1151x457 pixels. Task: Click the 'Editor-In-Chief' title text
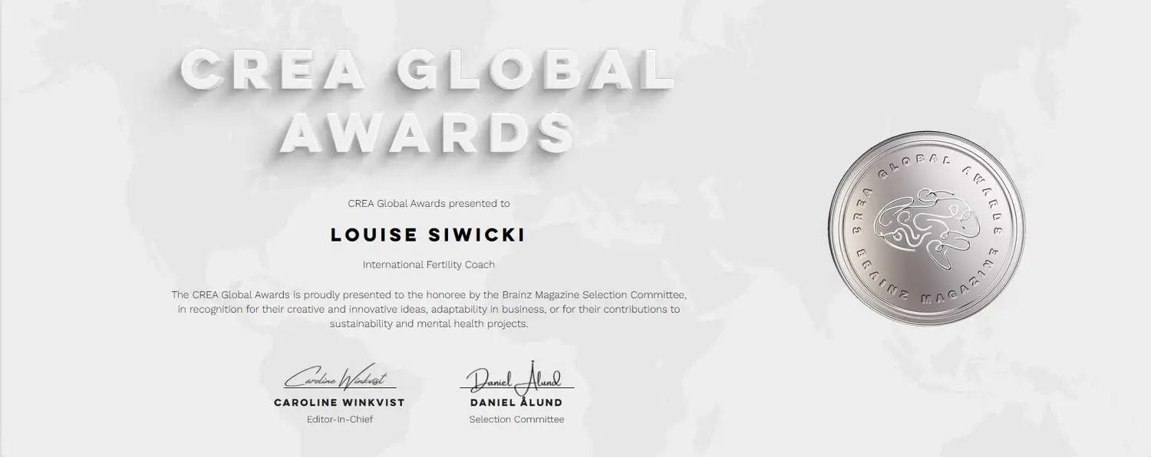pyautogui.click(x=339, y=419)
